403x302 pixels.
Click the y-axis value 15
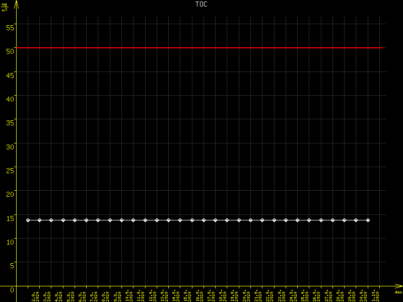[10, 215]
